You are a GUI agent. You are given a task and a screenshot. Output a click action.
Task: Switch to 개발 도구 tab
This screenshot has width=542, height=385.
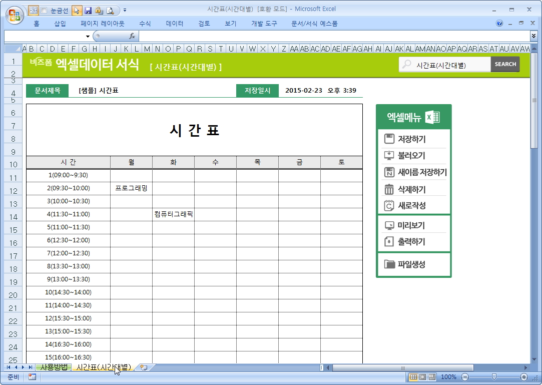coord(264,24)
